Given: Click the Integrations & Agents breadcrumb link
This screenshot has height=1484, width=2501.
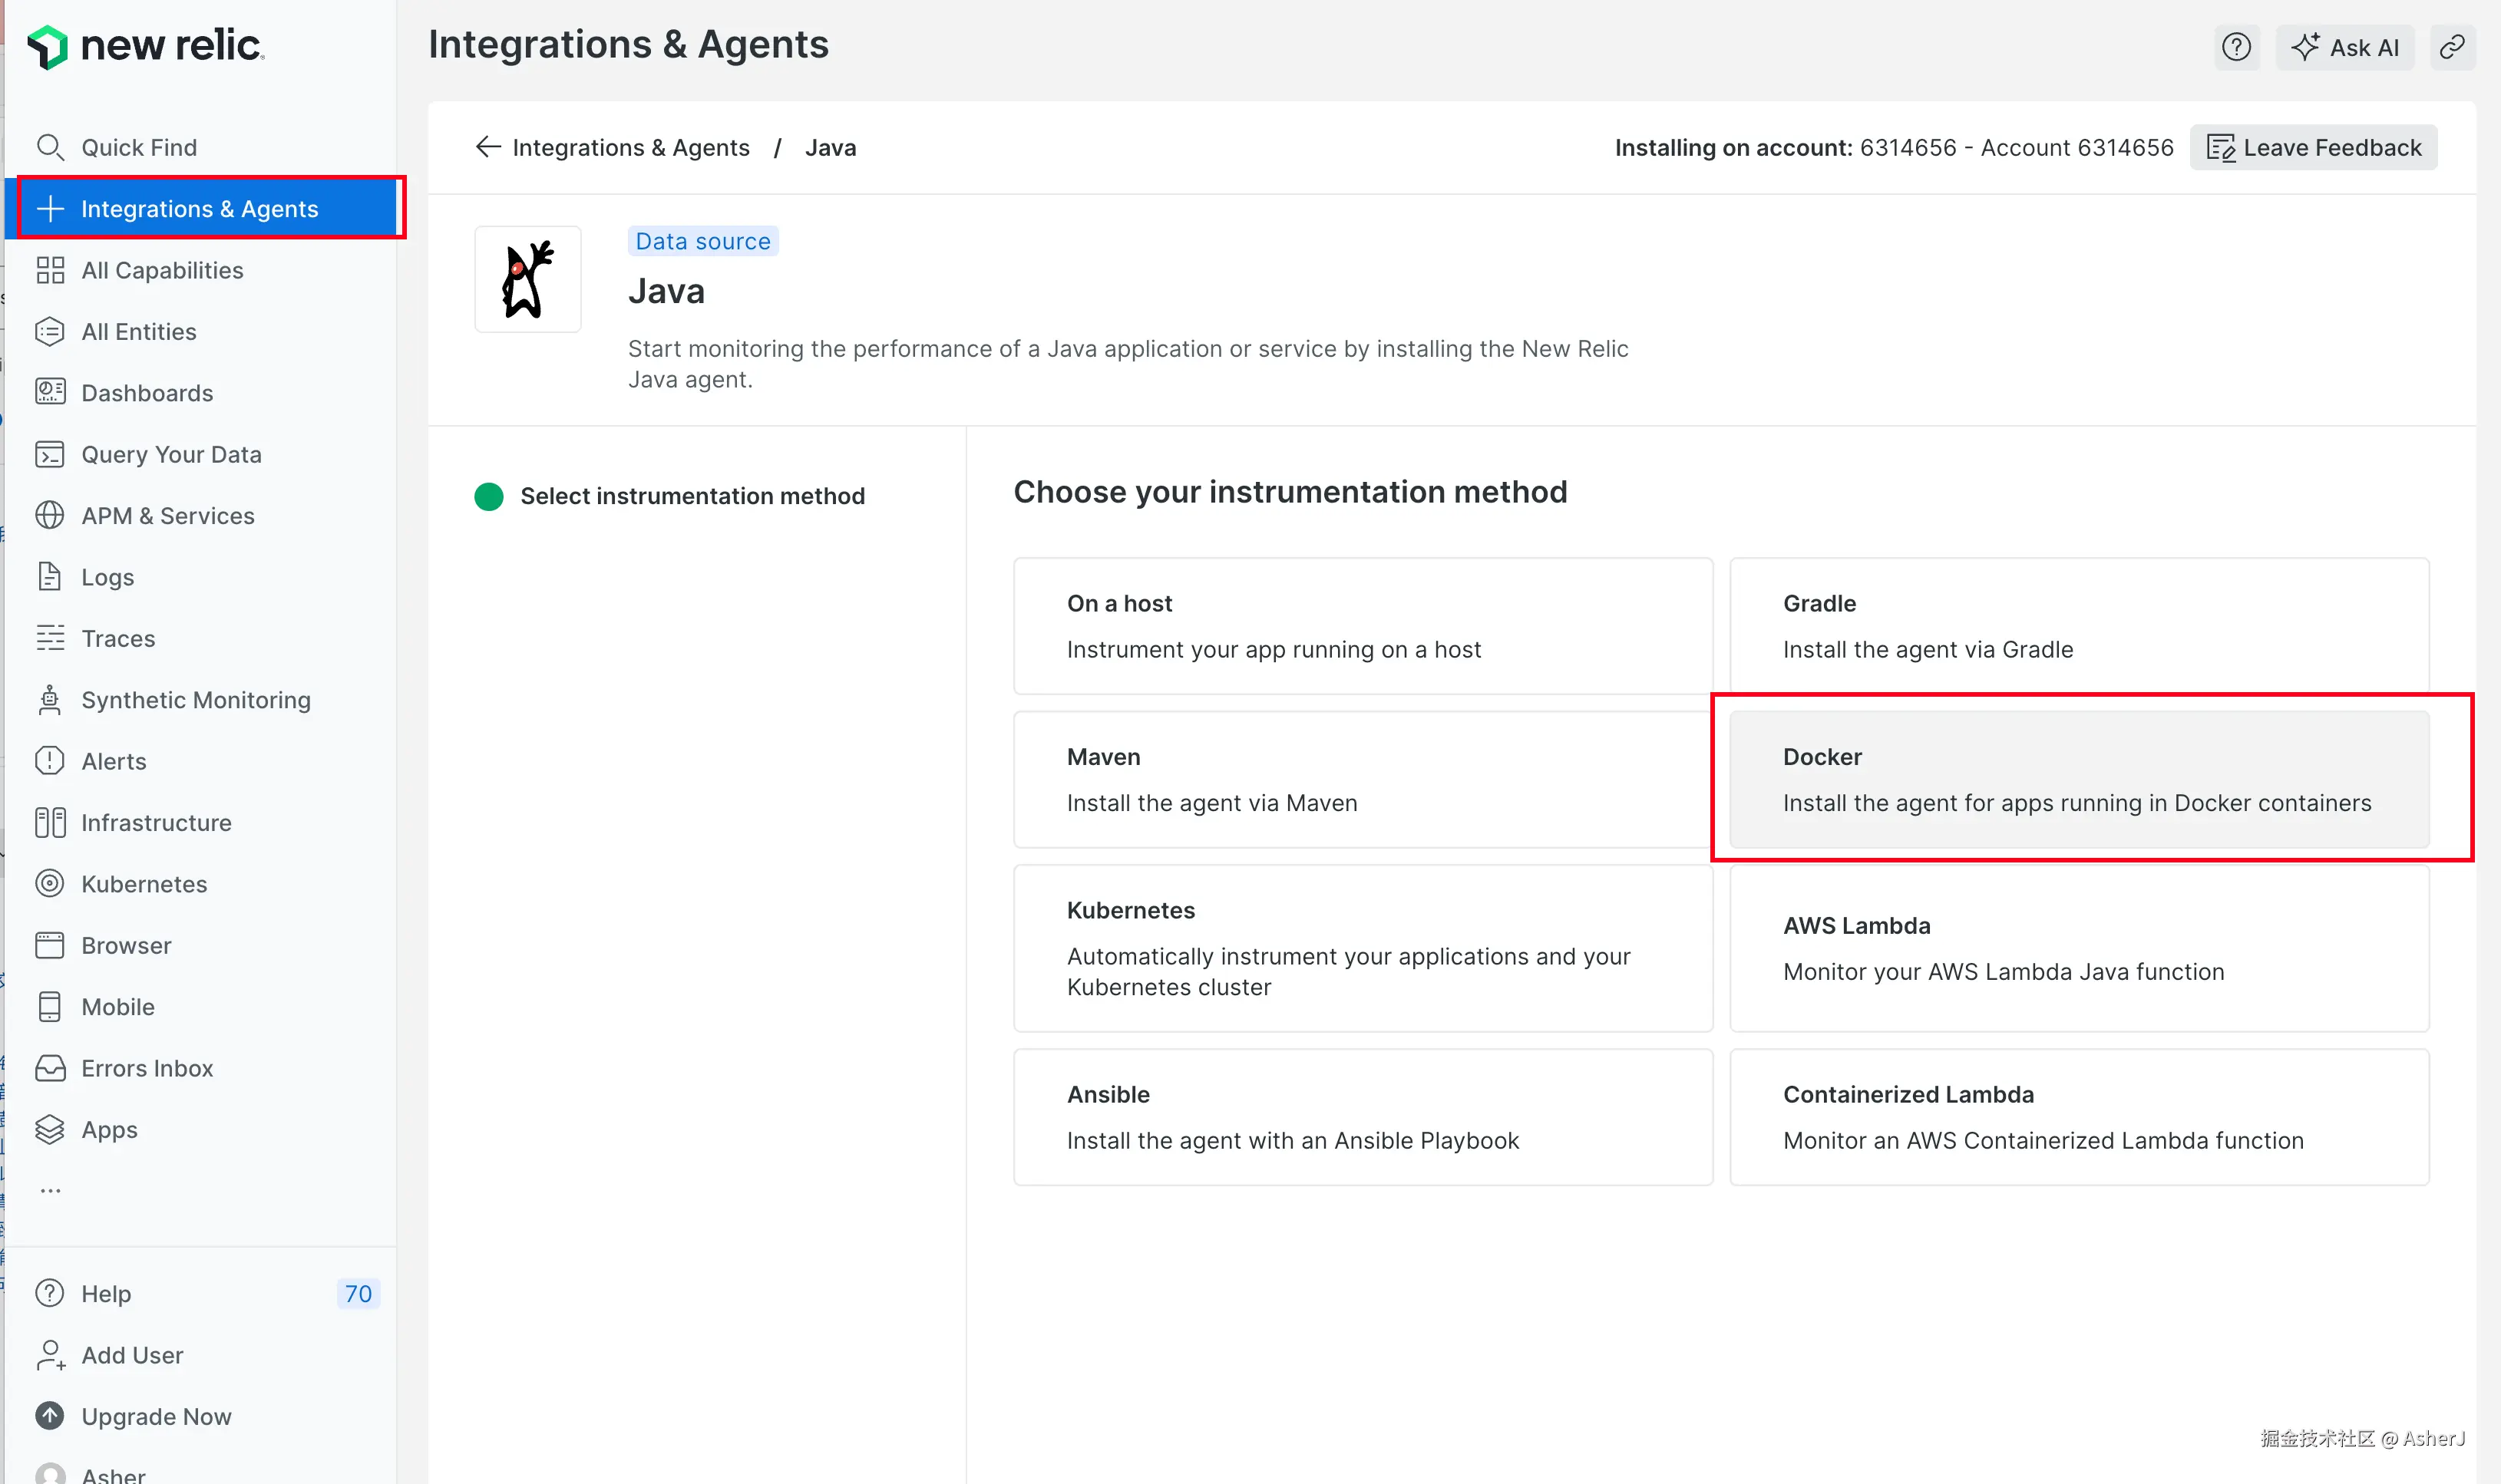Looking at the screenshot, I should 630,147.
